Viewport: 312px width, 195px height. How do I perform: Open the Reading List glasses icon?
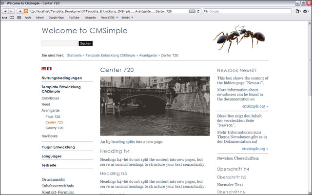point(4,18)
